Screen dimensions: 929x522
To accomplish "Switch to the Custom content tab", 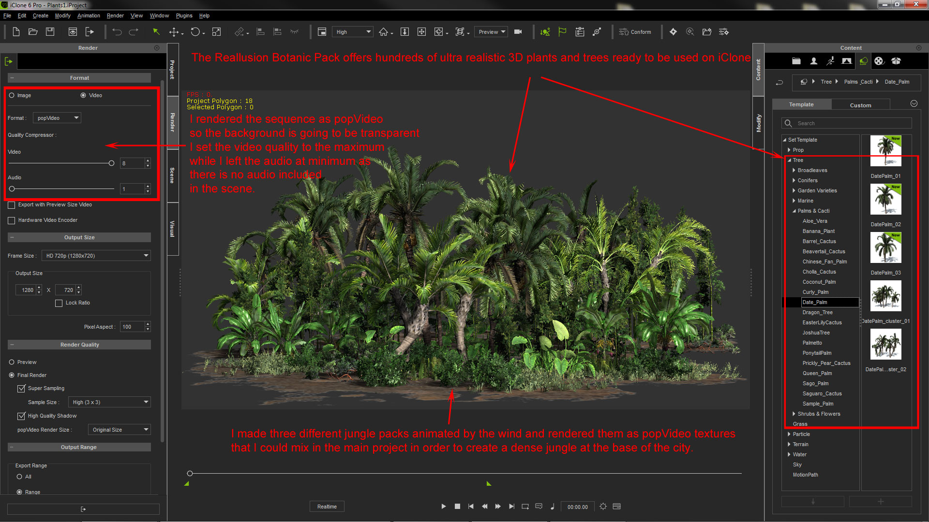I will coord(860,105).
